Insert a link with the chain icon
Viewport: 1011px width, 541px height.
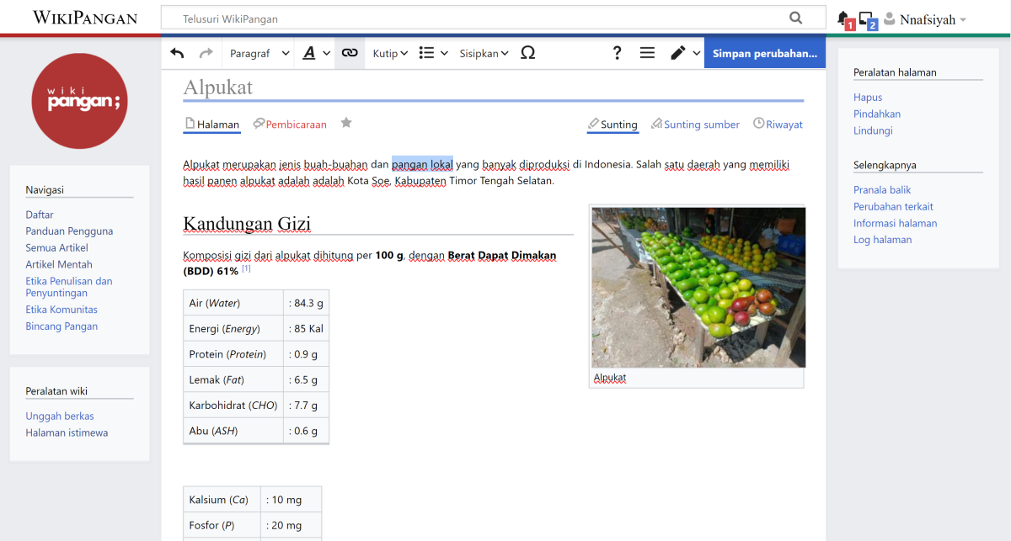tap(349, 52)
